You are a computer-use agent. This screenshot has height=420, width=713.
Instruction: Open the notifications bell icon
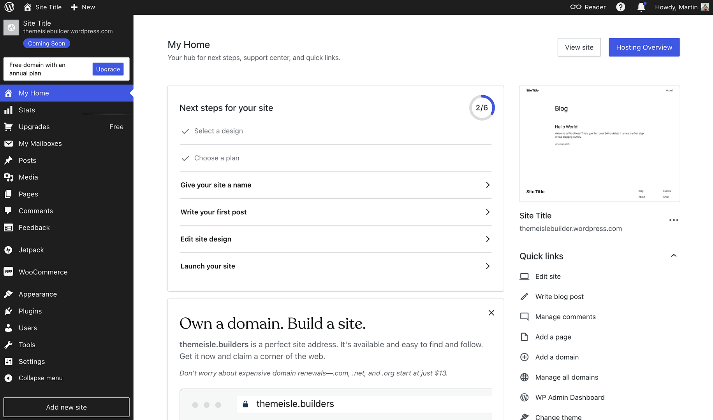641,7
